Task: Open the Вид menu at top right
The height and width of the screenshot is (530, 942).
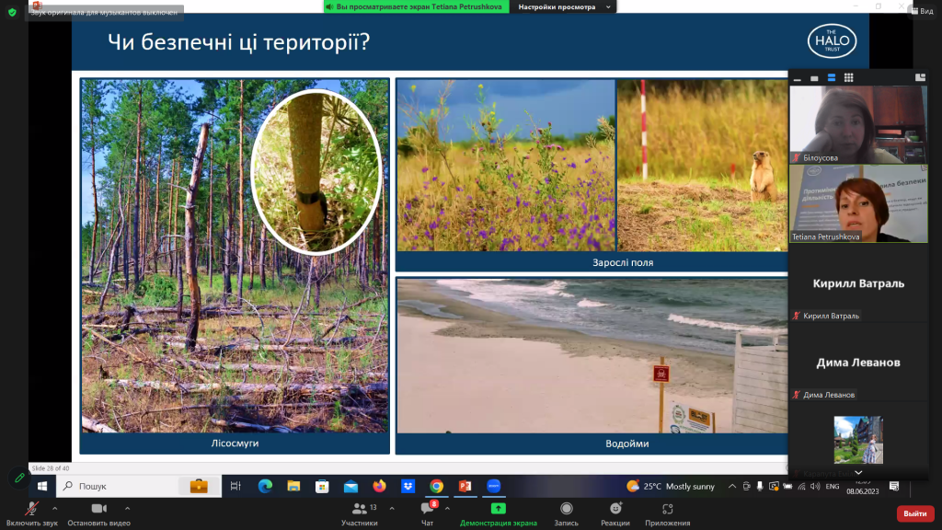Action: point(926,9)
